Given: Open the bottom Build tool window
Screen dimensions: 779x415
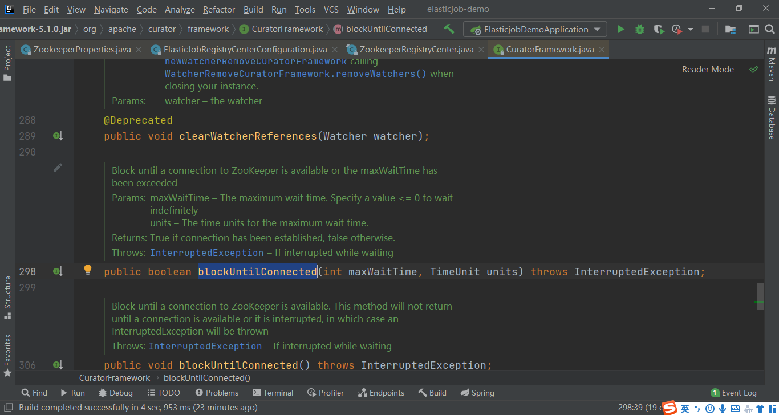Looking at the screenshot, I should (432, 393).
